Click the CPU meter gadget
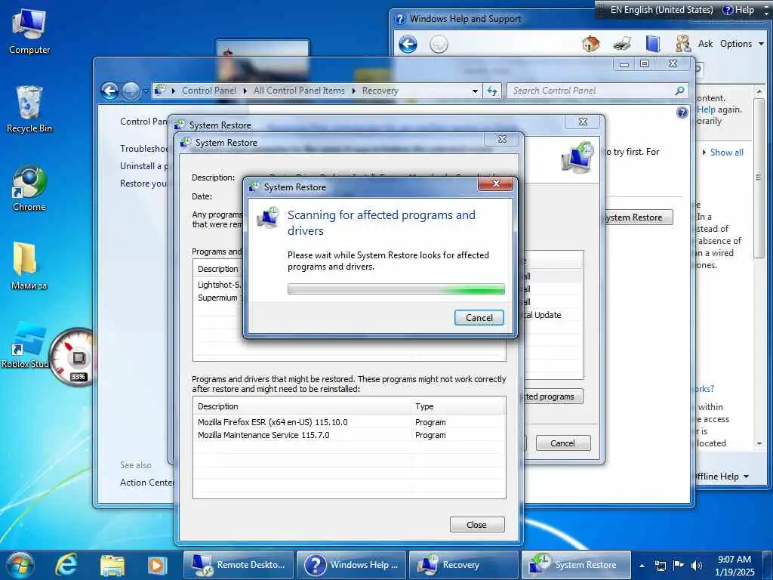Screen dimensions: 773x580 [72, 357]
